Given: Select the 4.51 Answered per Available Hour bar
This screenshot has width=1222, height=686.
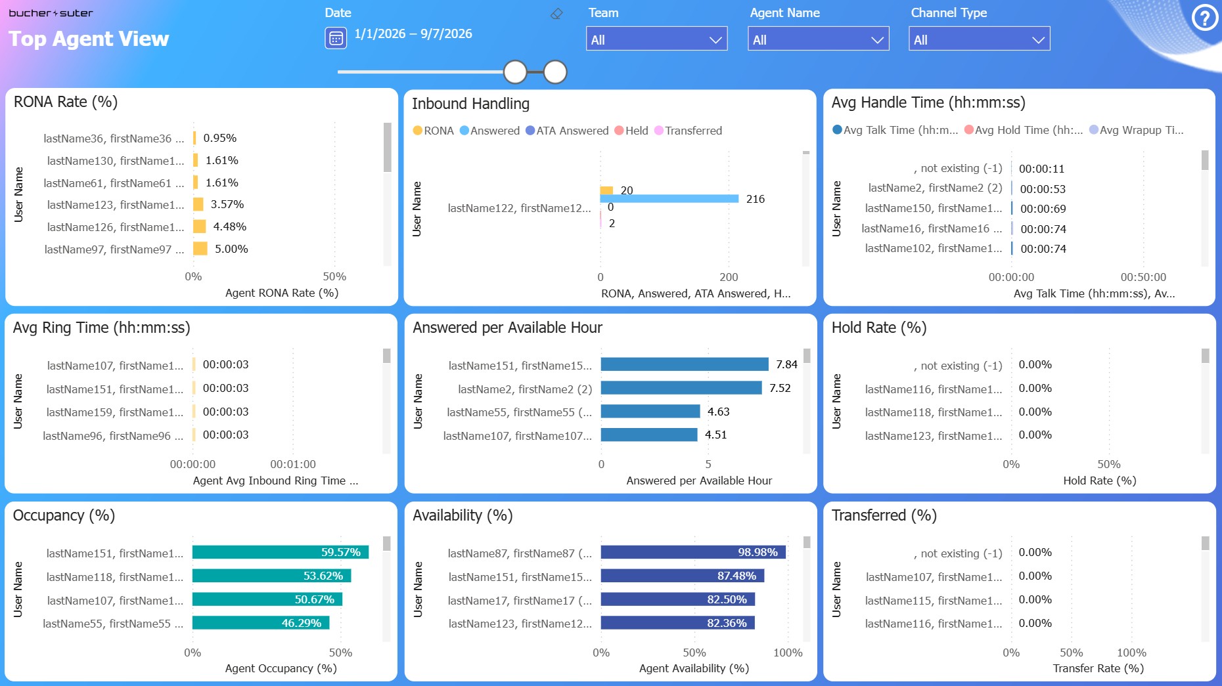Looking at the screenshot, I should (x=649, y=435).
